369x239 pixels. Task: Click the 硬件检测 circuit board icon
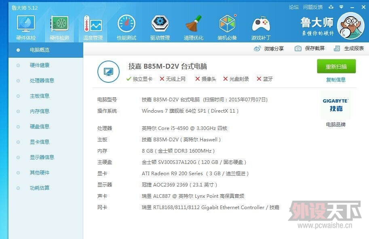coord(59,24)
